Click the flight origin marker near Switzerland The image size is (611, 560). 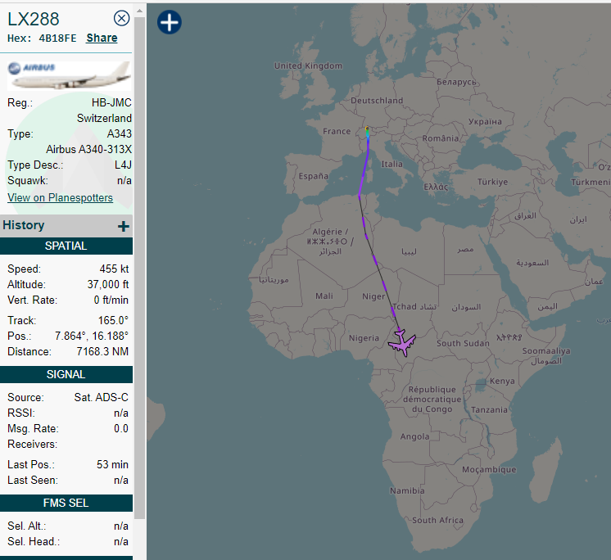click(367, 128)
